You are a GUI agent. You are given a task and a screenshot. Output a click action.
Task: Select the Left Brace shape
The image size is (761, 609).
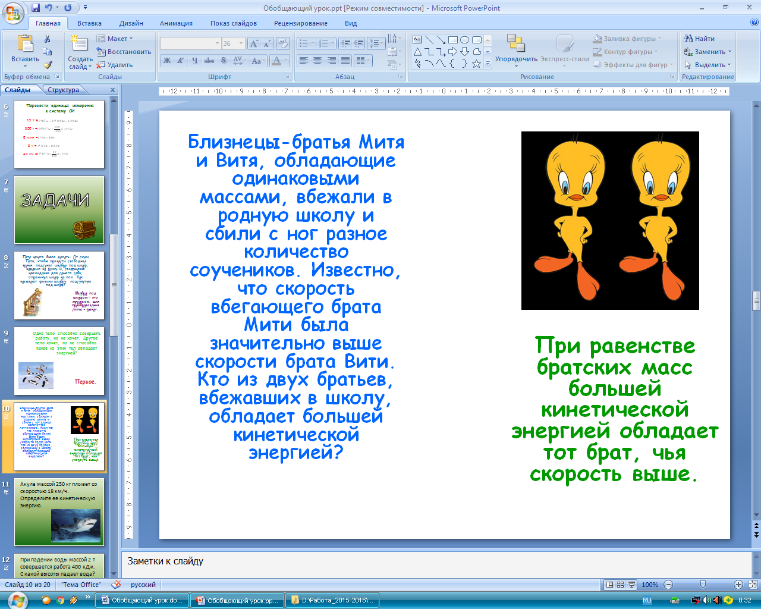coord(453,64)
